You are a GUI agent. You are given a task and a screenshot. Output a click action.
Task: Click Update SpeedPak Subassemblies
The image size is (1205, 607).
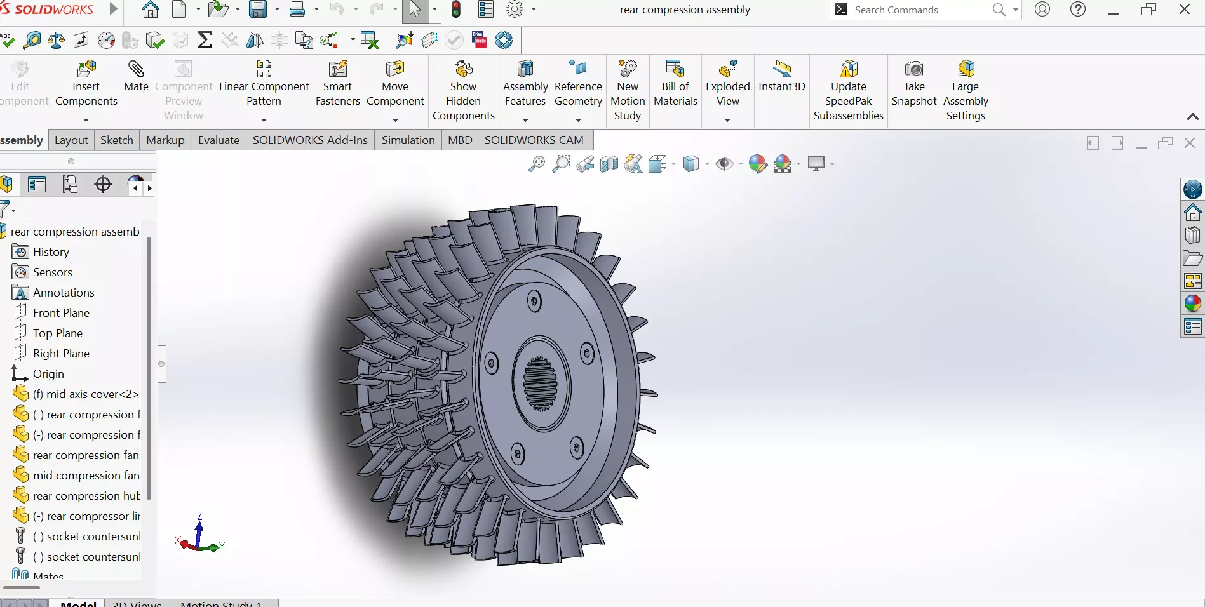click(x=849, y=91)
